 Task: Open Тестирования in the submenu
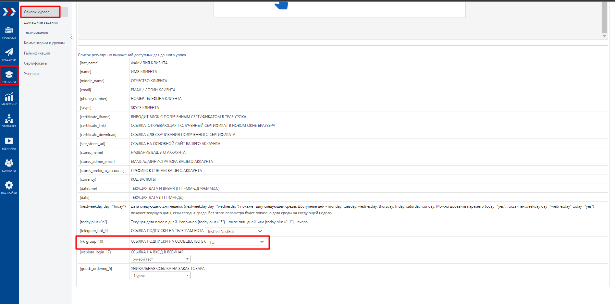point(36,32)
